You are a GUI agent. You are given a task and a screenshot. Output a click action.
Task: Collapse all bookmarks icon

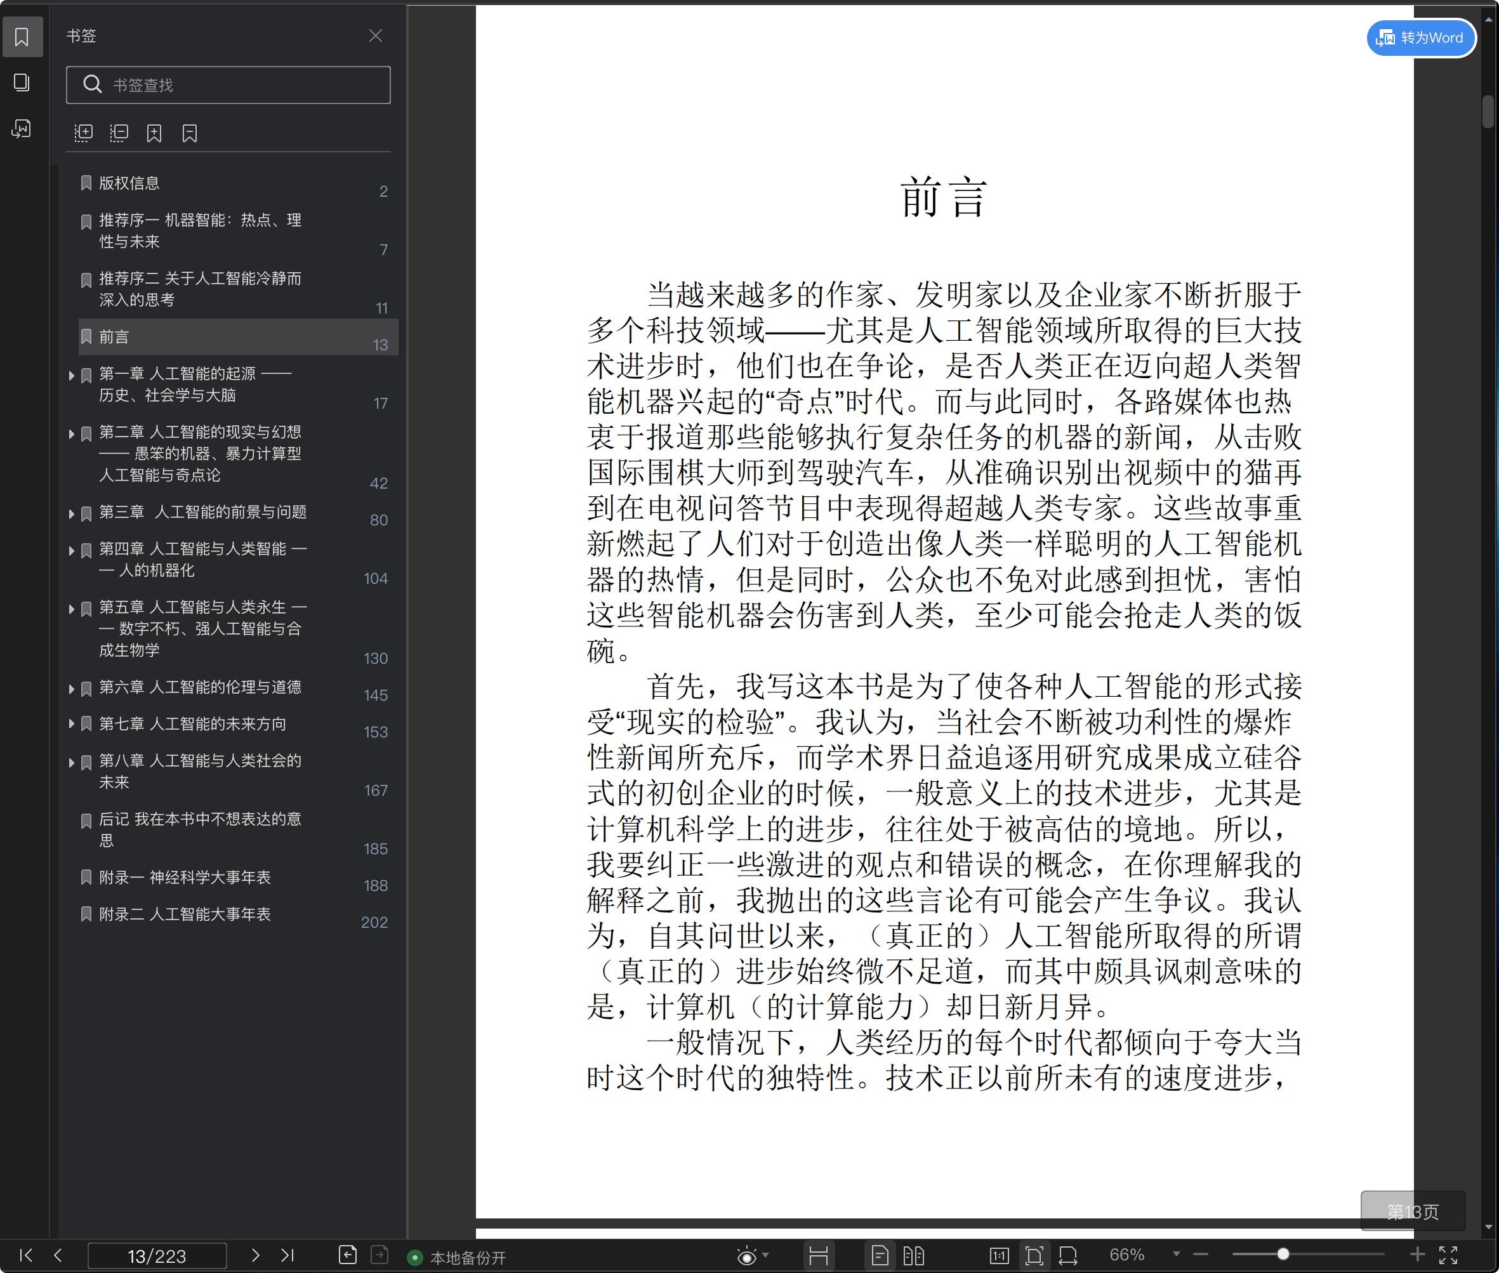point(119,133)
